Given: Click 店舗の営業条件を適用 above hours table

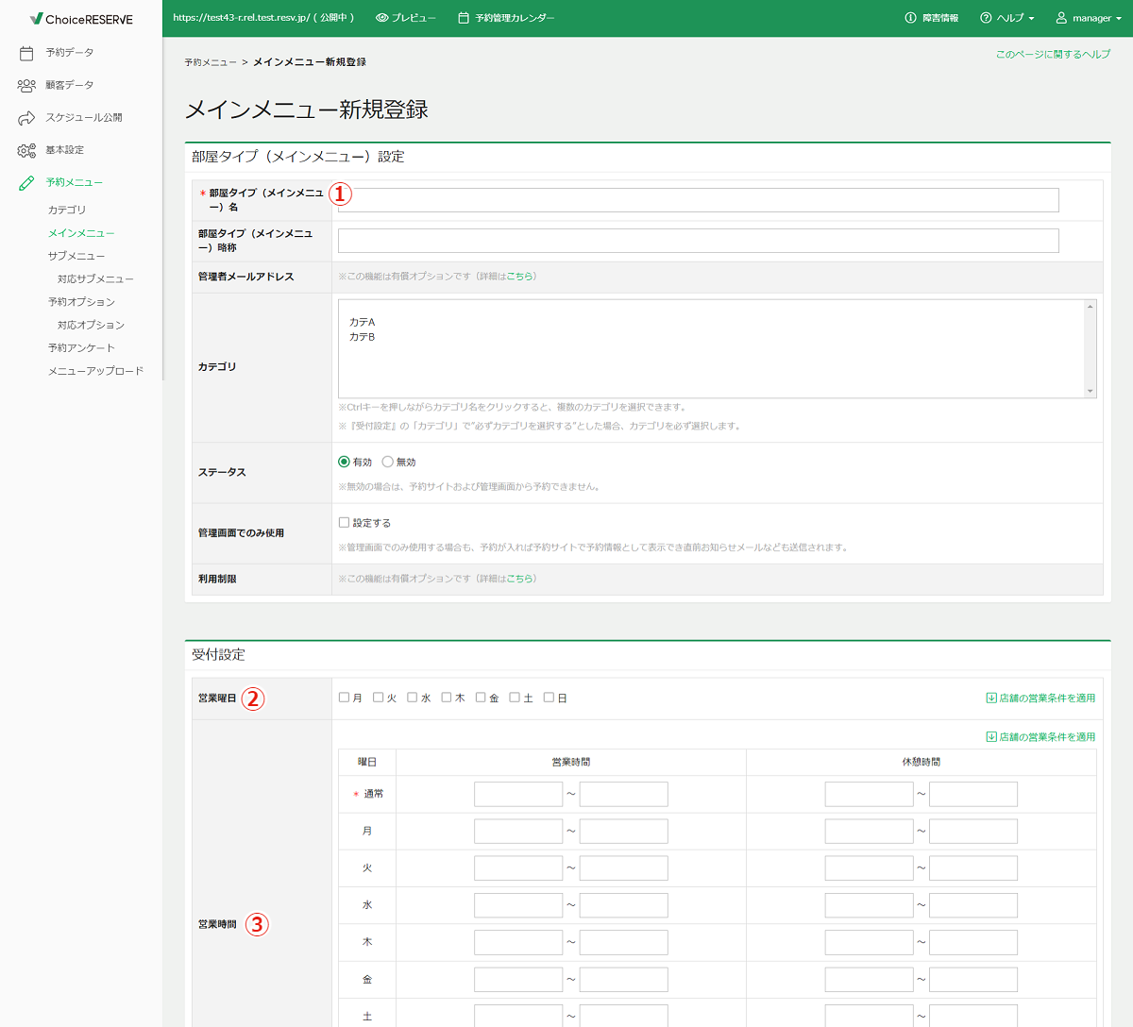Looking at the screenshot, I should click(1047, 737).
